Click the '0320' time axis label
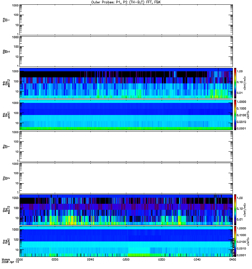 (162, 259)
